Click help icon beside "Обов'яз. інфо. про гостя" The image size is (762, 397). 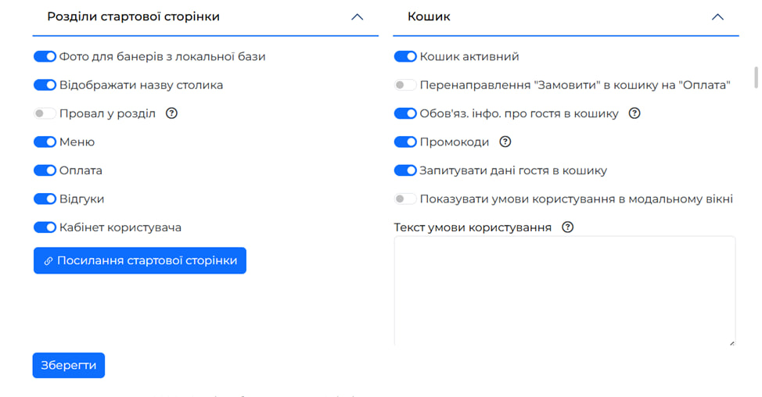(634, 113)
